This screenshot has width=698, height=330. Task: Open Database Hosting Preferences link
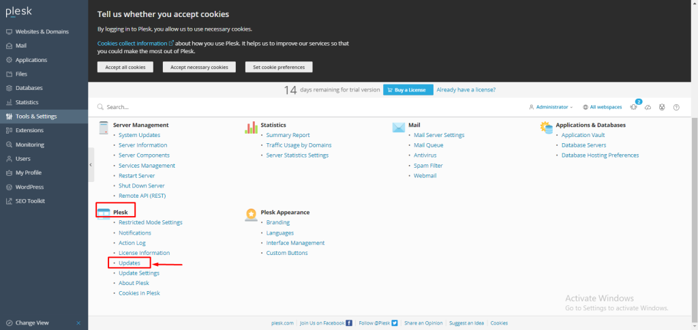(600, 155)
